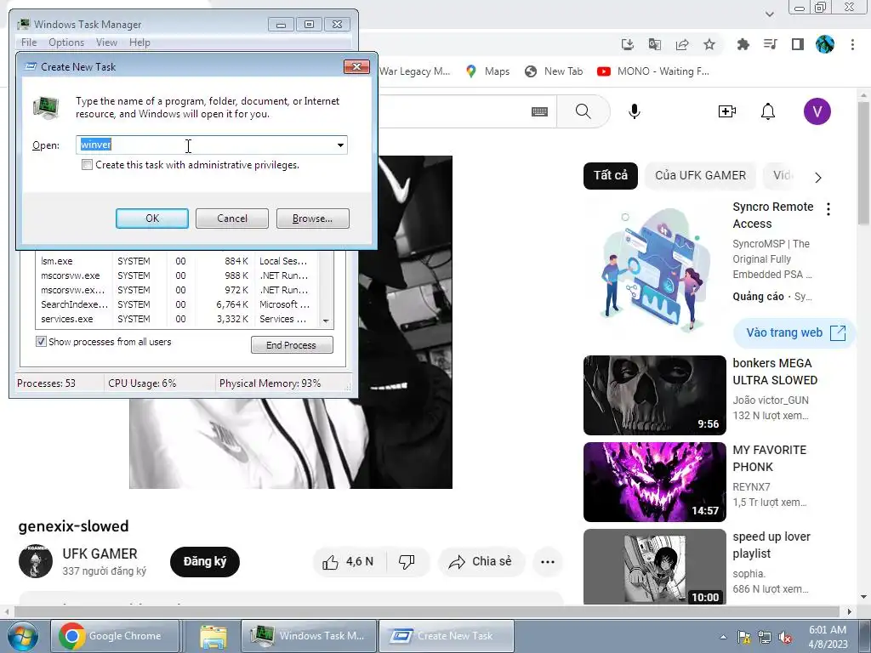Show hidden tray icons arrow

tap(723, 637)
